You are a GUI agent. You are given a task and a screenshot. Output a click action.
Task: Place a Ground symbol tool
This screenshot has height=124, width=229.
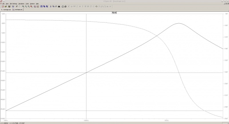(72, 7)
